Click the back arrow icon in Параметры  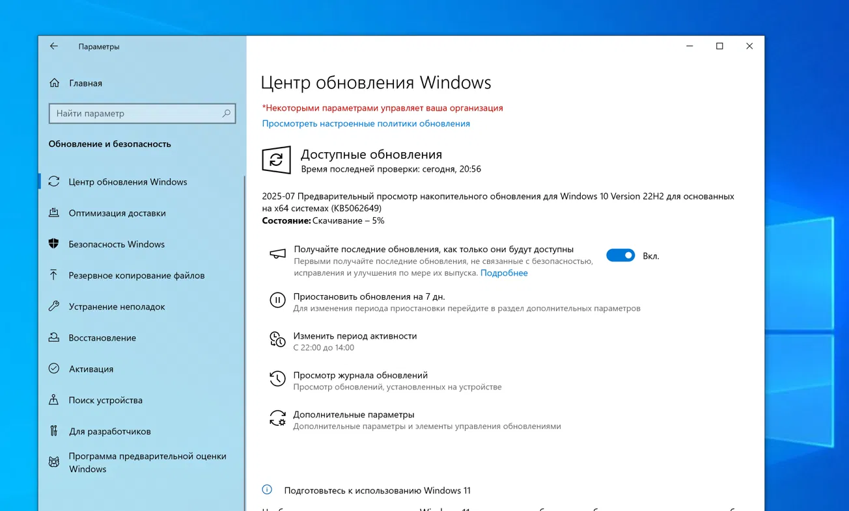click(x=54, y=46)
